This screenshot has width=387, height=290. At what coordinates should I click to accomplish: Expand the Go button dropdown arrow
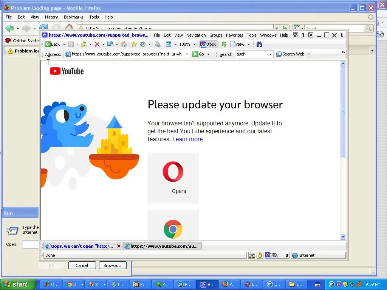click(x=208, y=54)
